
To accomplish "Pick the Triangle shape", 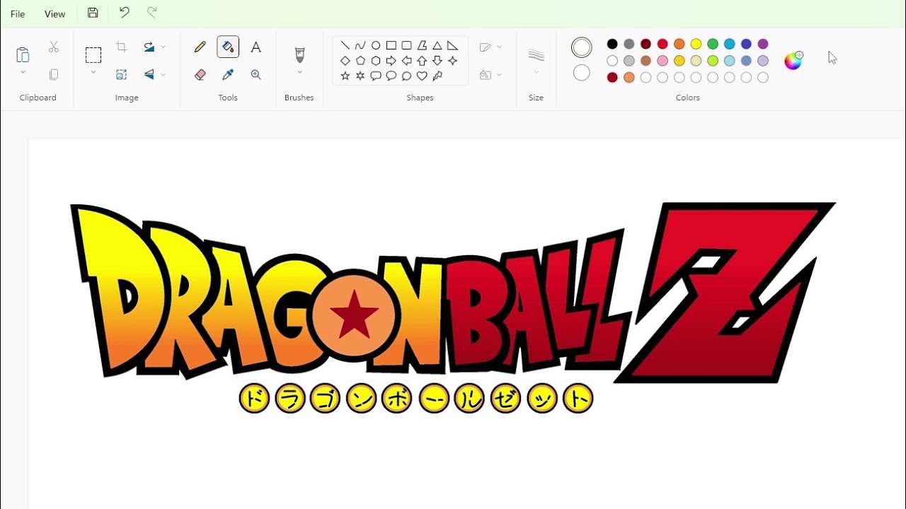I will click(x=437, y=45).
